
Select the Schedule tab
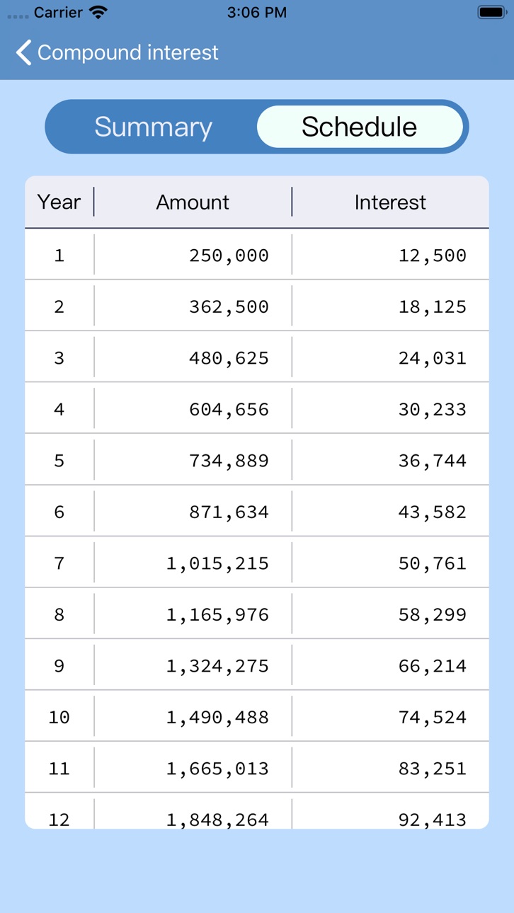pyautogui.click(x=360, y=127)
